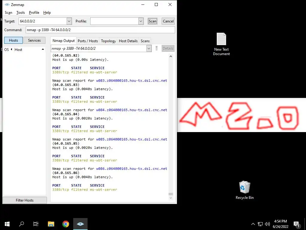Expand the scan command output dropdown
The width and height of the screenshot is (306, 230).
(x=149, y=48)
